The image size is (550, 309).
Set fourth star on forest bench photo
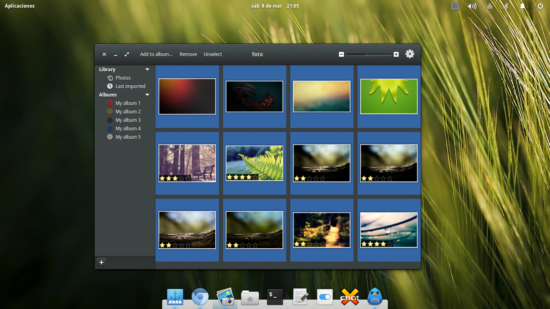coord(182,178)
